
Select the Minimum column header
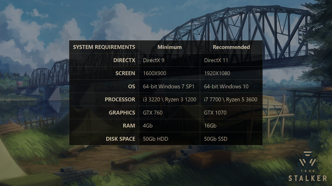coord(169,47)
